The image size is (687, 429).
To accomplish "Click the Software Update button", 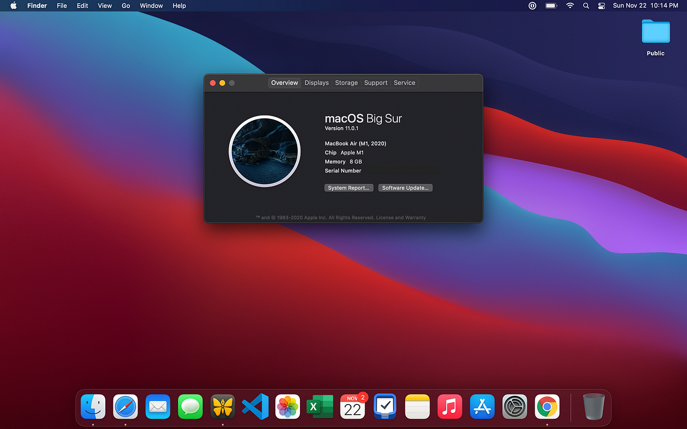I will [405, 188].
